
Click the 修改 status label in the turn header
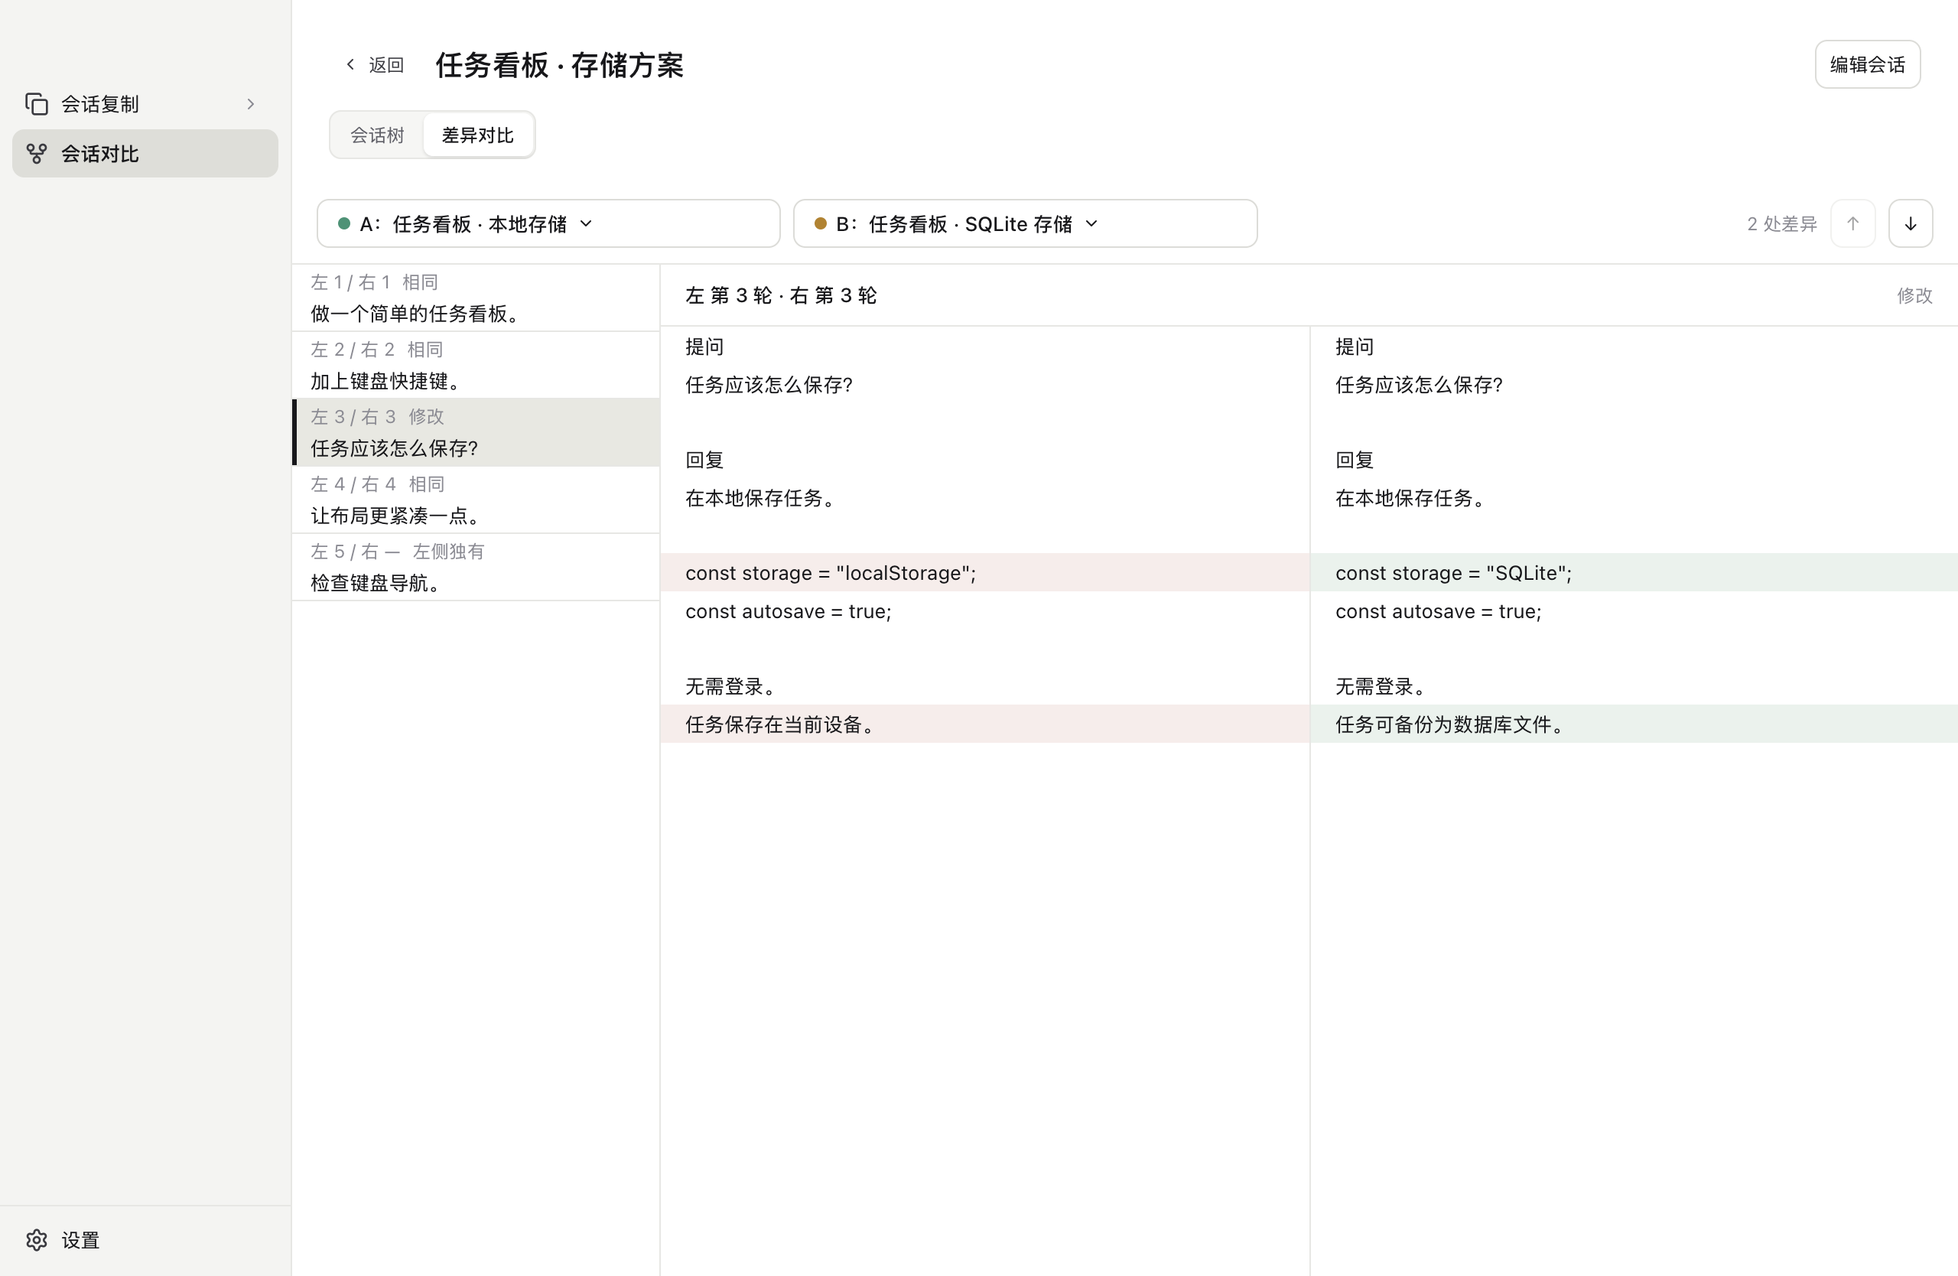pos(1914,295)
